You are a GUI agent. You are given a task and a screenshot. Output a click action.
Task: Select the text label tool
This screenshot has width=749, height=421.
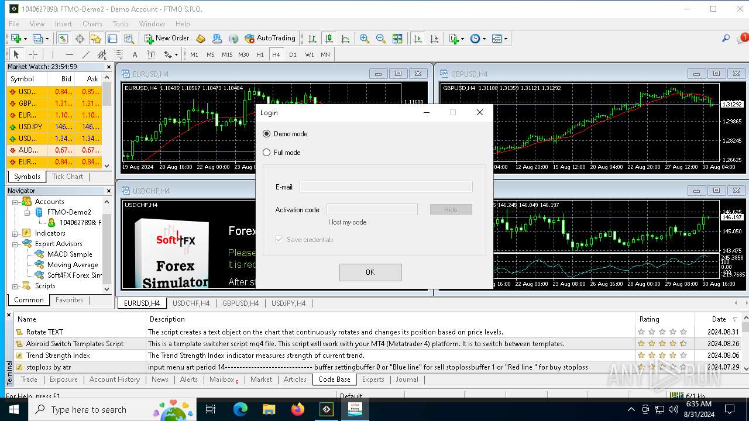click(x=151, y=54)
